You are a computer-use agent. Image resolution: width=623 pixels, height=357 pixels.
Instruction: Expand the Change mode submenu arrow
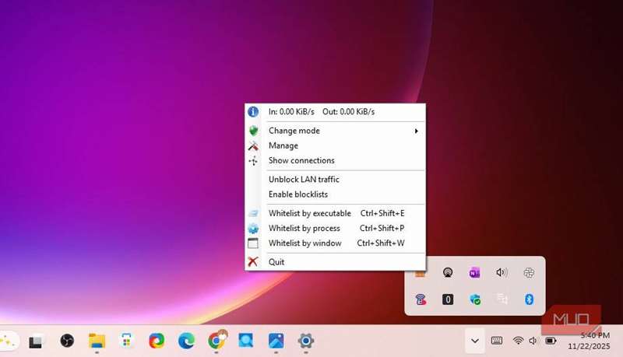coord(417,131)
